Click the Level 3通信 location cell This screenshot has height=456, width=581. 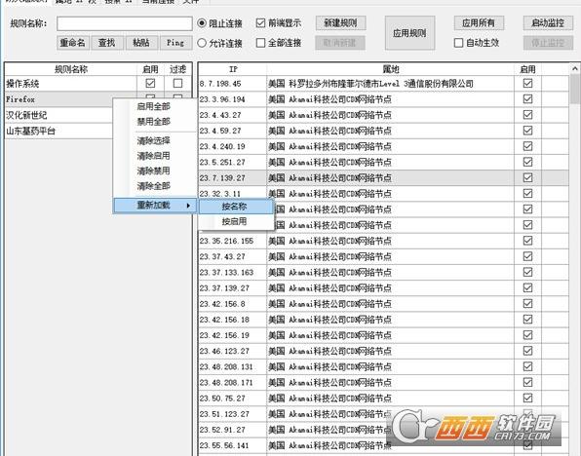[x=391, y=84]
